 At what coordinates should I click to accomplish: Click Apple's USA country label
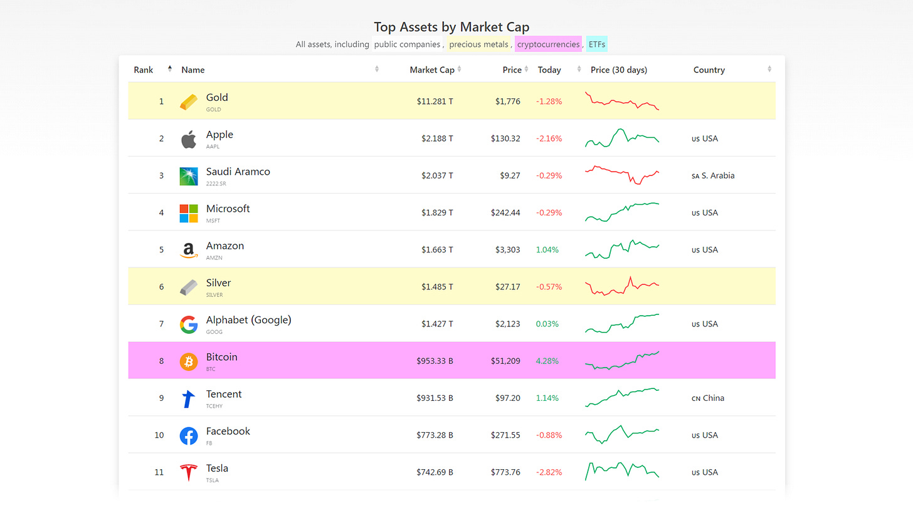point(705,139)
